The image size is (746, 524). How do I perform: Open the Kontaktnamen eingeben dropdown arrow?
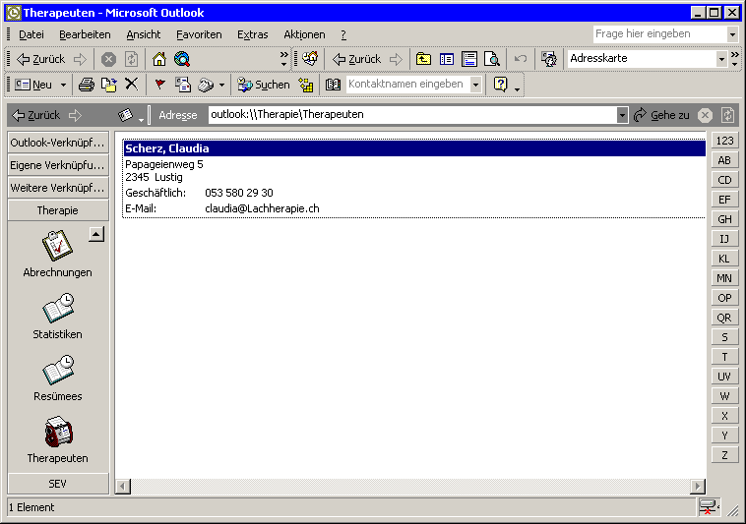pos(475,85)
